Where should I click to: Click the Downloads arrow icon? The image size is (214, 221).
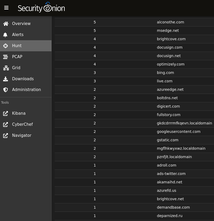pyautogui.click(x=6, y=79)
